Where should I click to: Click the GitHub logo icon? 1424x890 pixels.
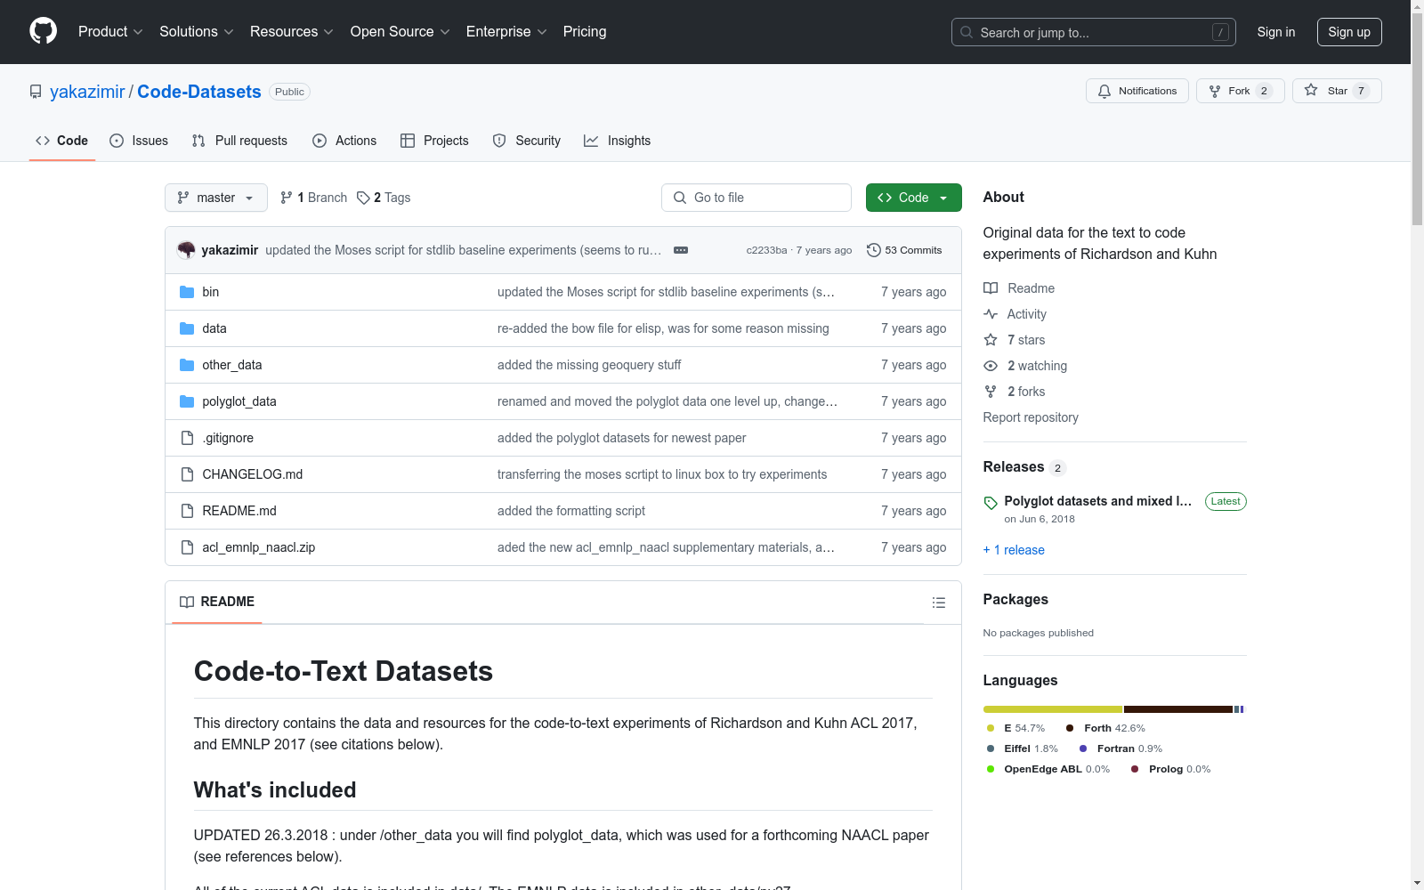pyautogui.click(x=43, y=31)
